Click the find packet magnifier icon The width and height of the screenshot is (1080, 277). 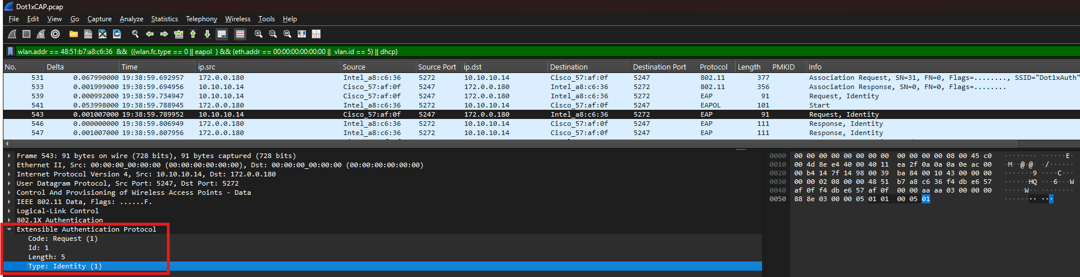point(135,34)
